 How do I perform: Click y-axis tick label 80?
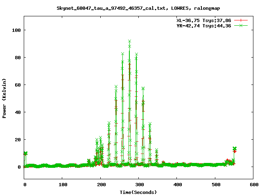coord(18,58)
